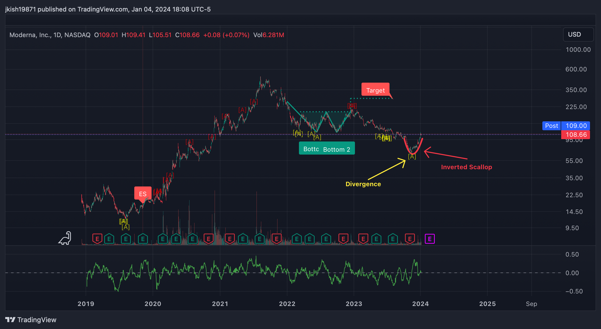Click the dinosaur icon on chart
This screenshot has width=601, height=329.
(65, 238)
